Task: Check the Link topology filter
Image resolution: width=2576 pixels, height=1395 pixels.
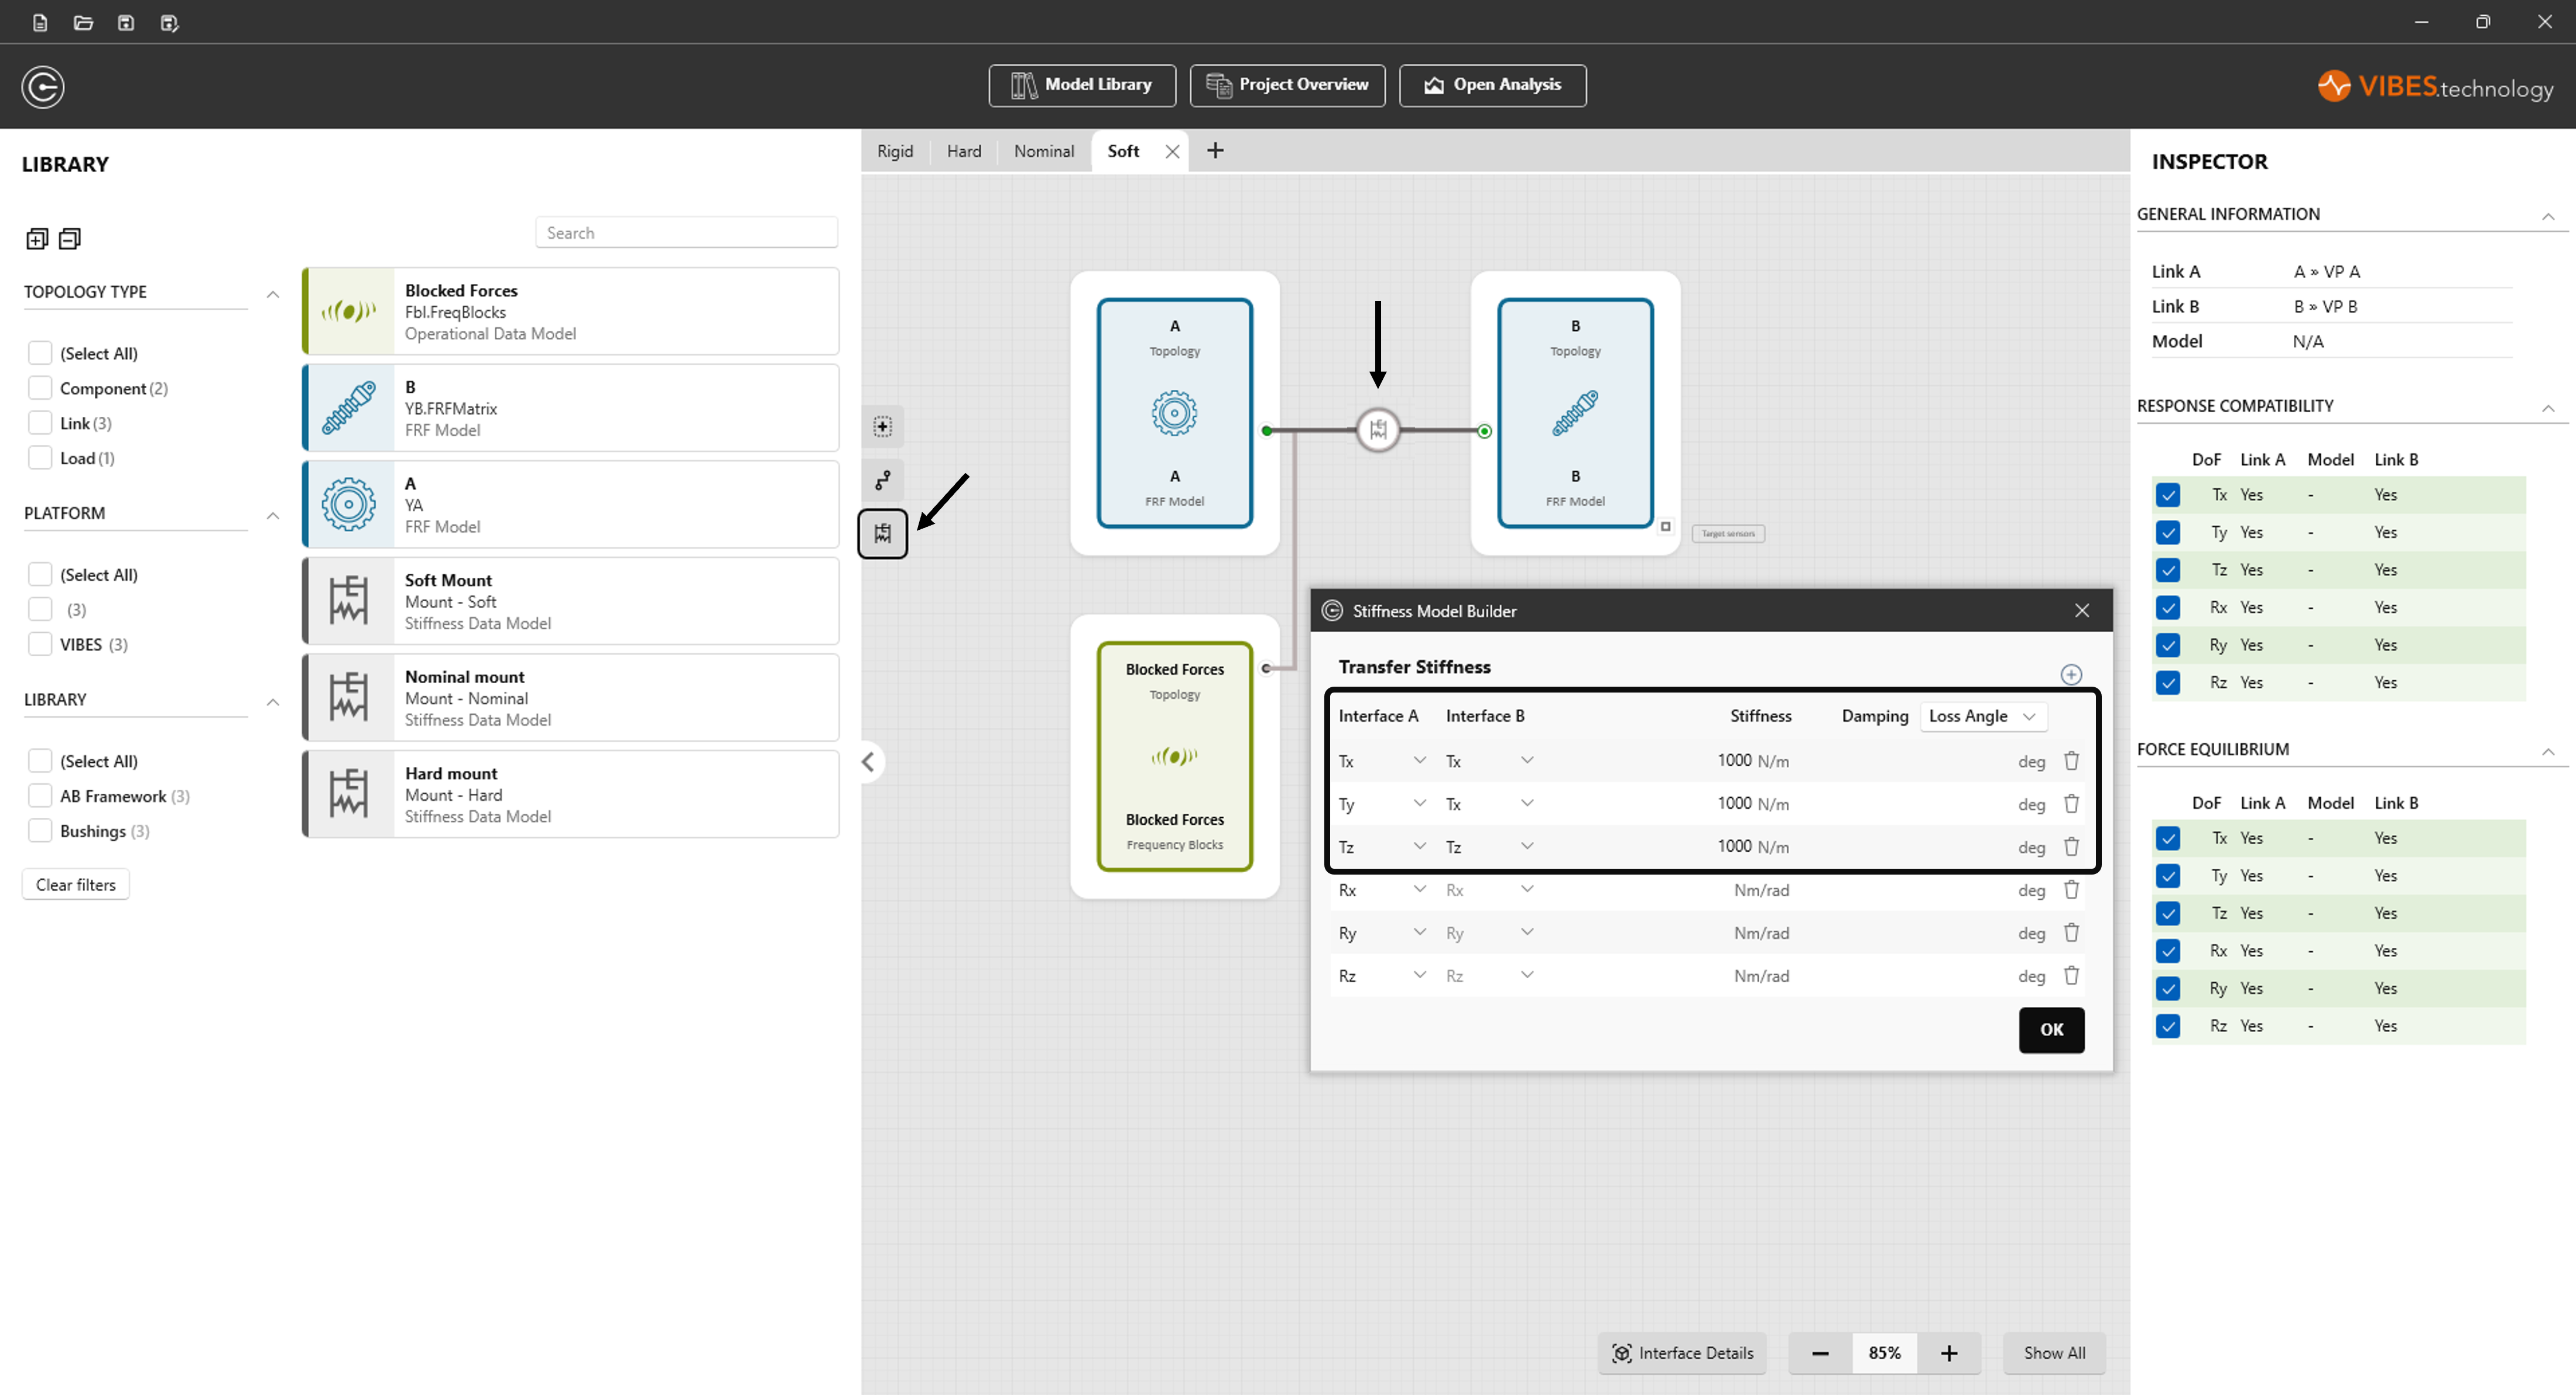Action: tap(40, 423)
